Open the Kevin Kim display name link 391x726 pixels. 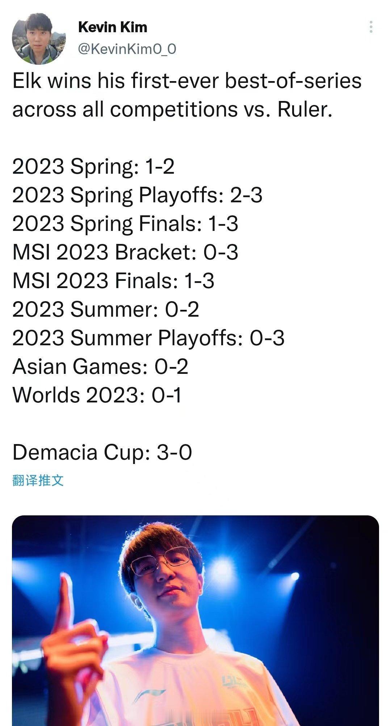click(113, 27)
